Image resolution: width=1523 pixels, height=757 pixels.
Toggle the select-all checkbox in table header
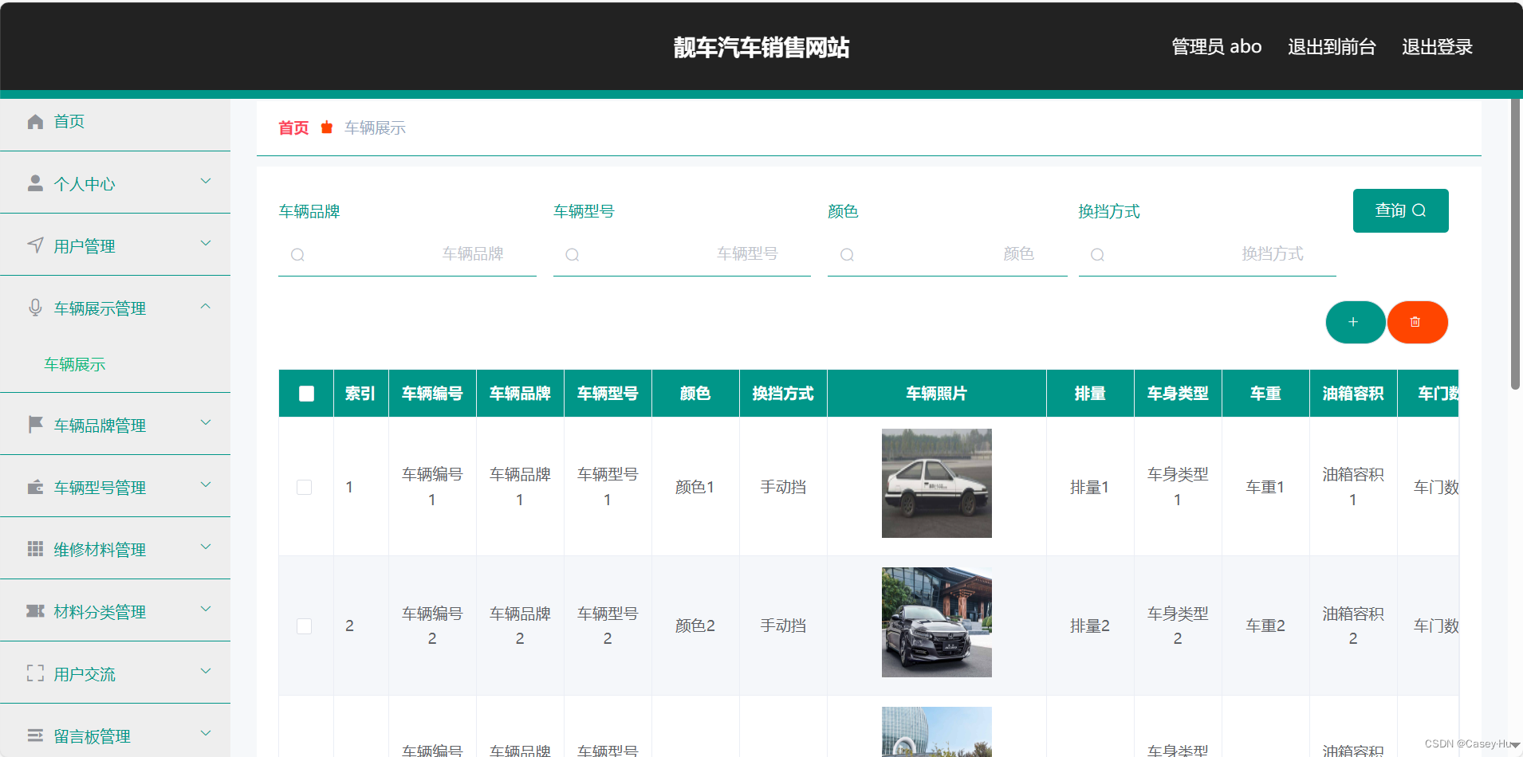(306, 394)
